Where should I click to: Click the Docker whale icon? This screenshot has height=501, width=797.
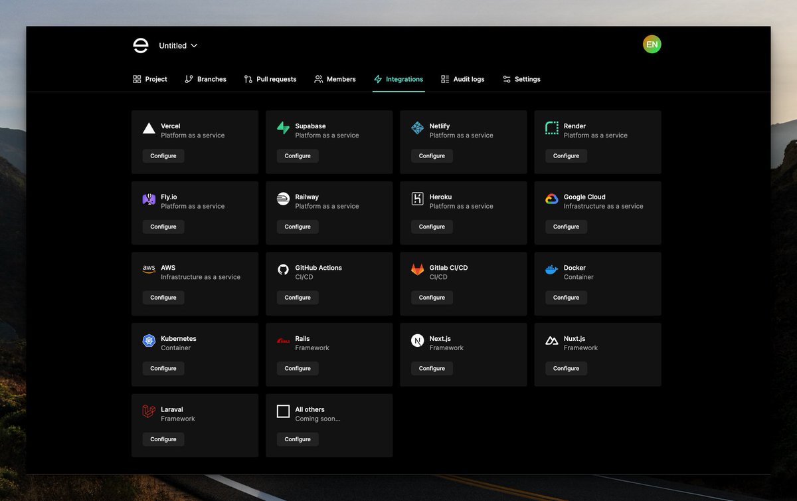point(552,270)
